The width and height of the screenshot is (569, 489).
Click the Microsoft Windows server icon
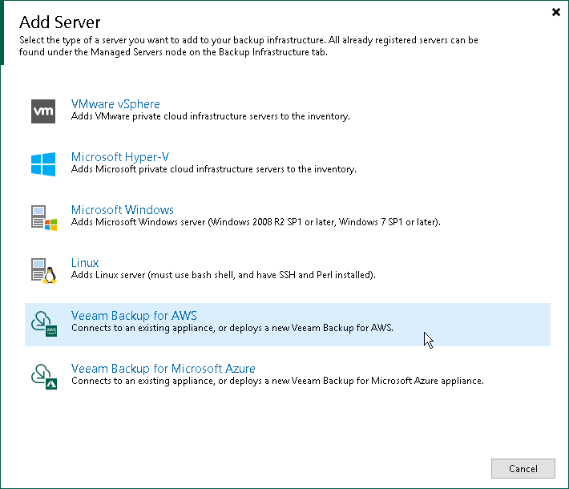click(x=44, y=217)
